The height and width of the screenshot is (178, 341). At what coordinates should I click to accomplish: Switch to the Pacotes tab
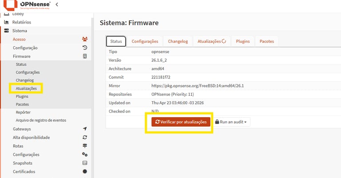(x=266, y=41)
